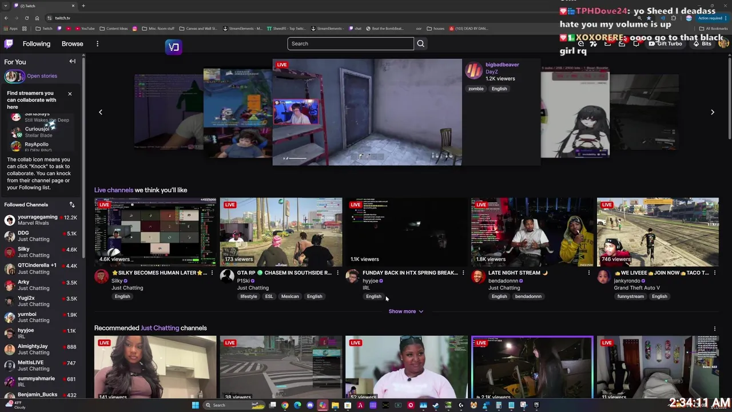Click the bigbadbeaver channel avatar
The image size is (732, 412).
pos(474,70)
